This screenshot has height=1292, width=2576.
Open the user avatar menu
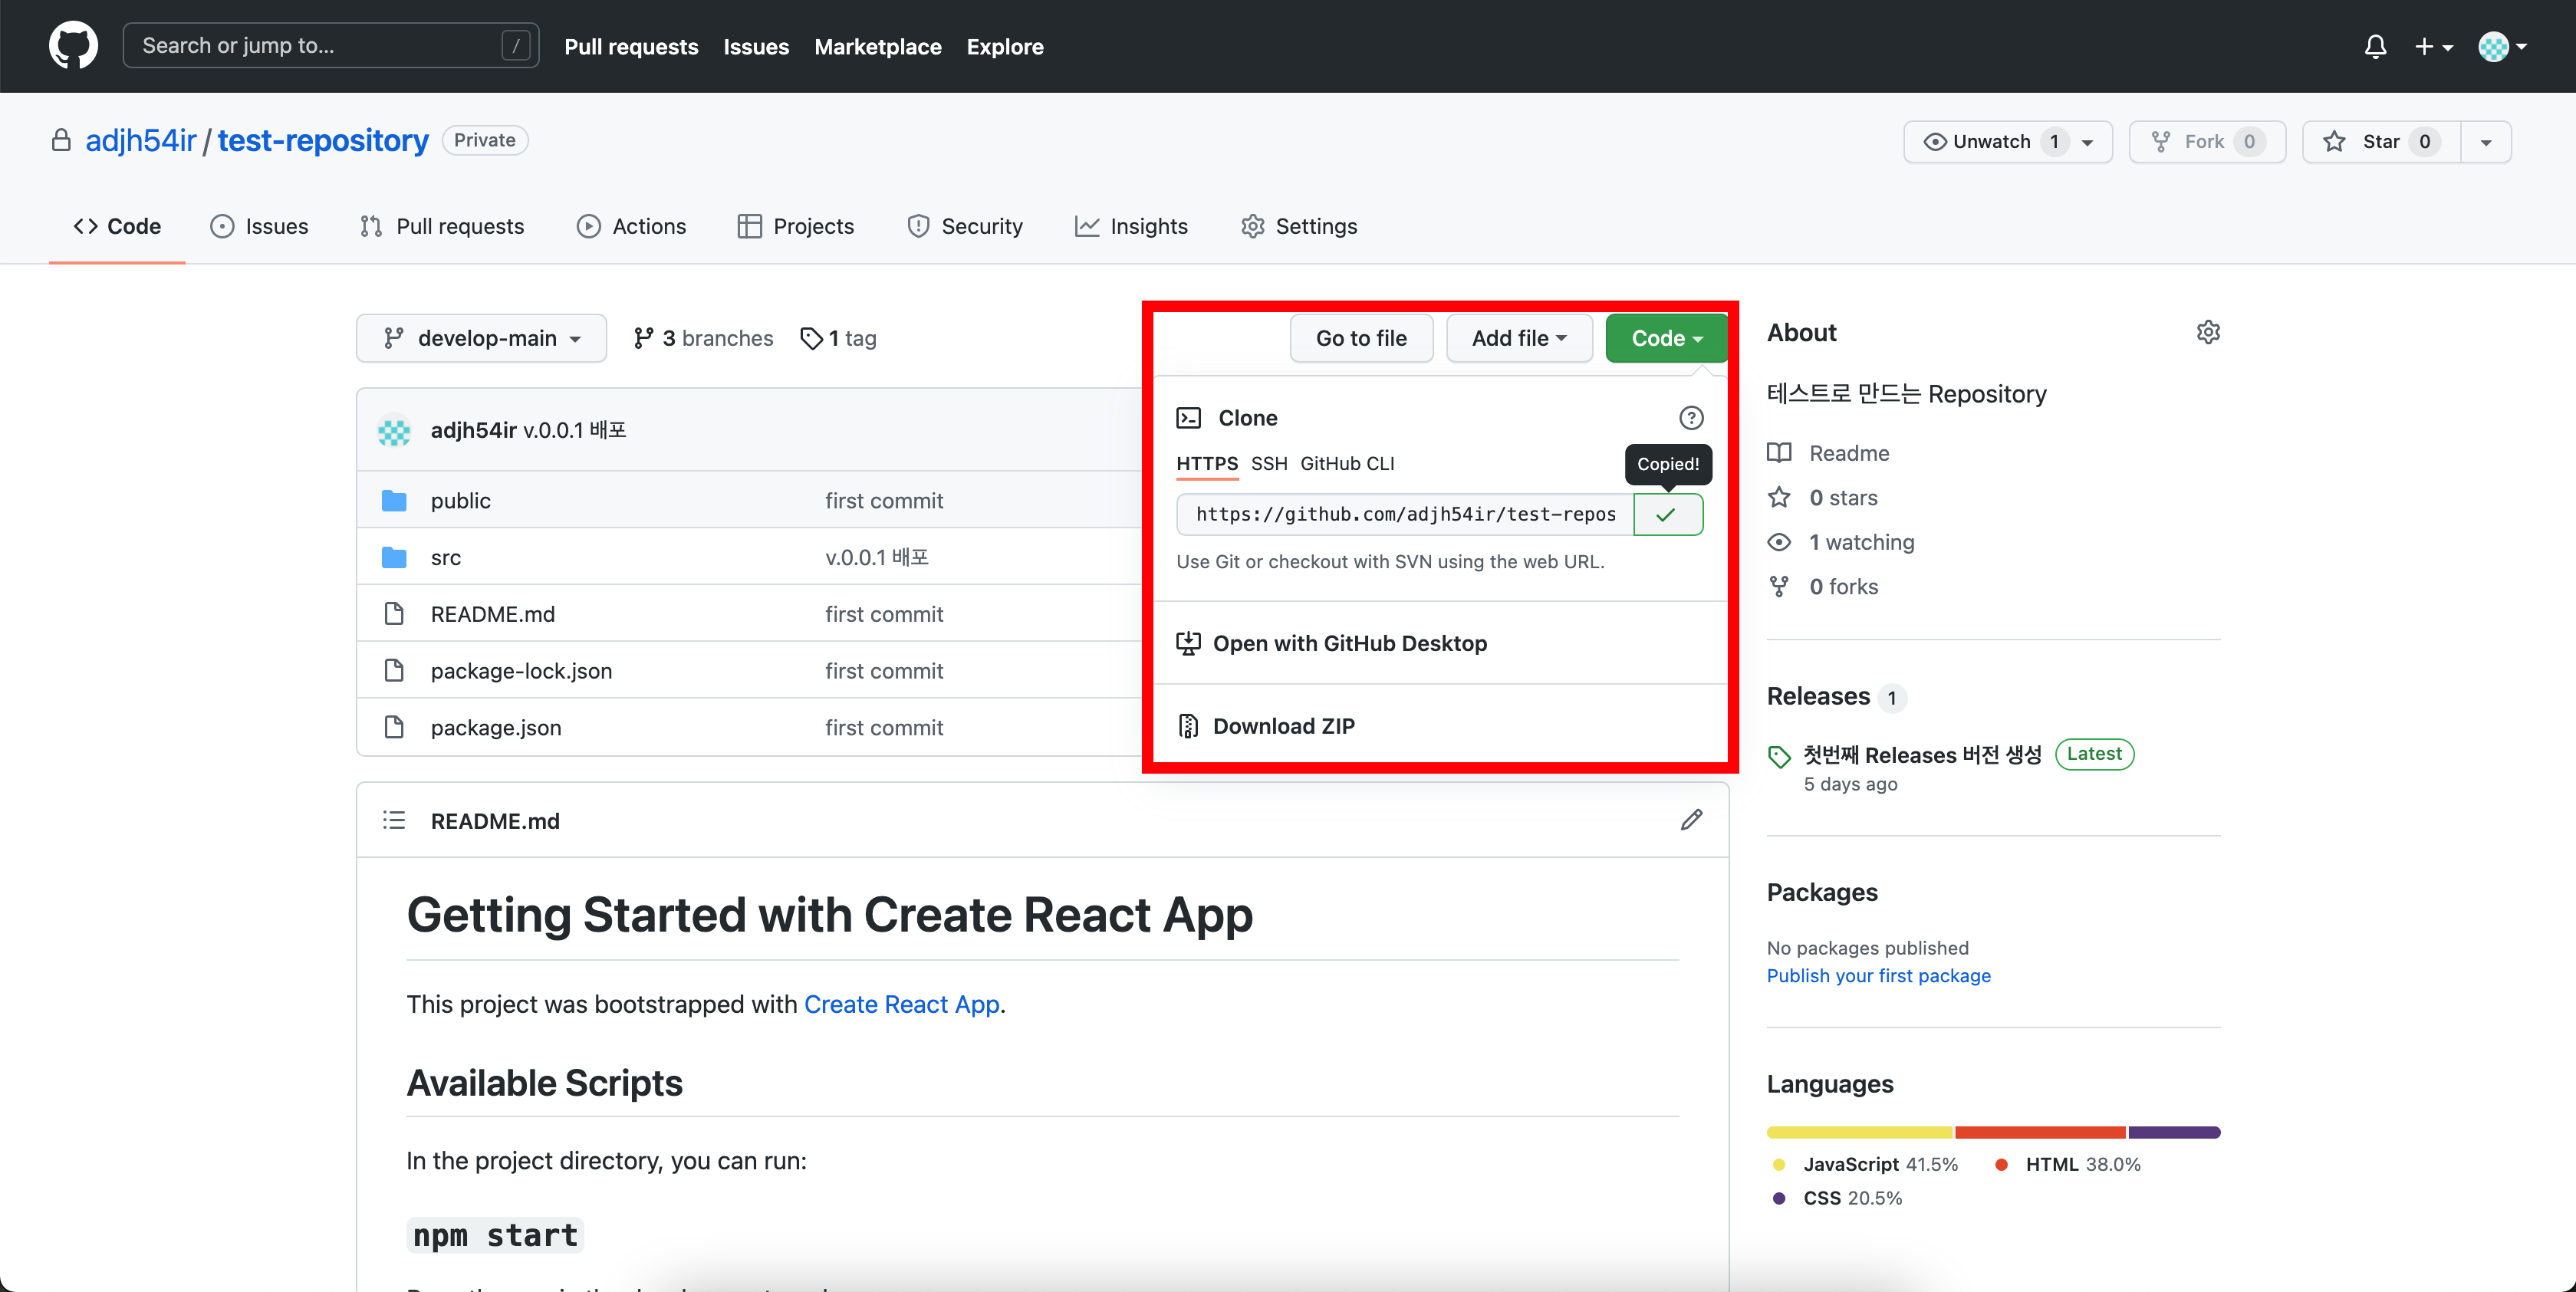[2502, 46]
